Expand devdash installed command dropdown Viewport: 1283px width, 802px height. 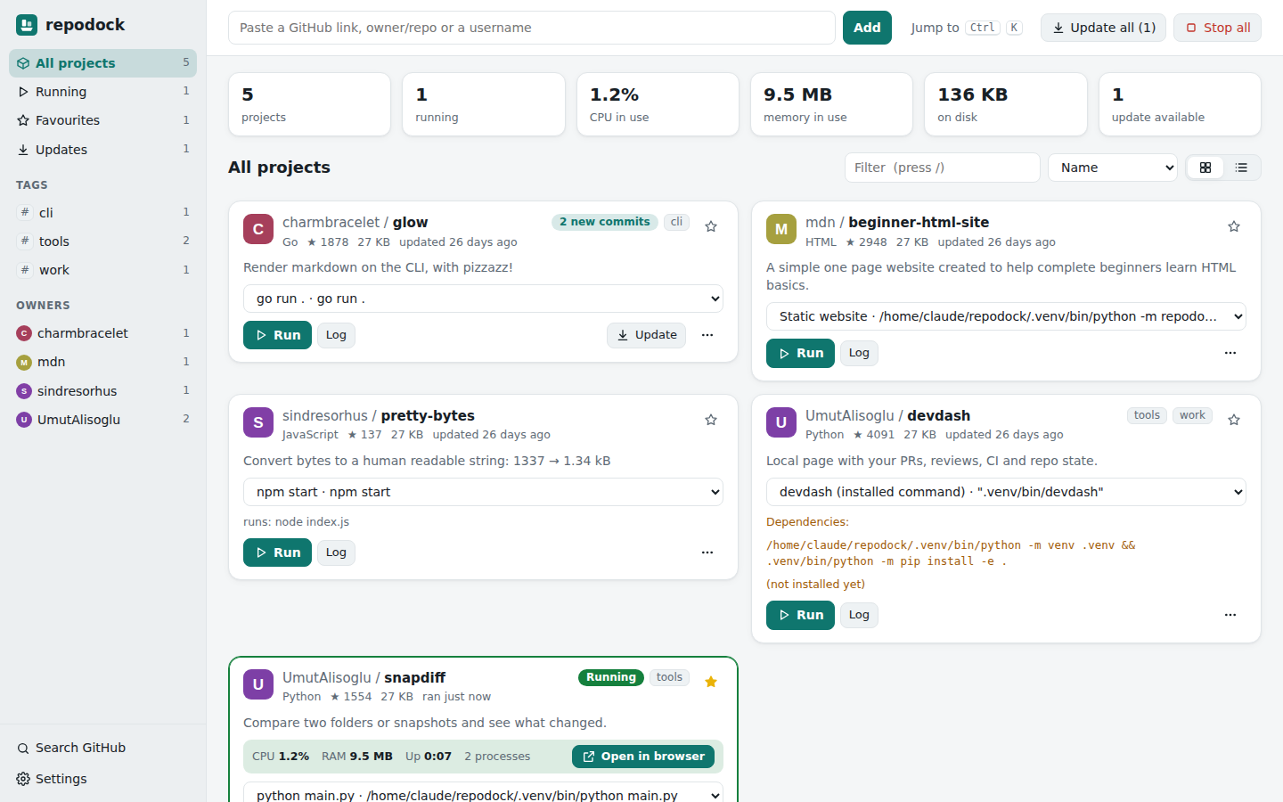coord(1006,492)
